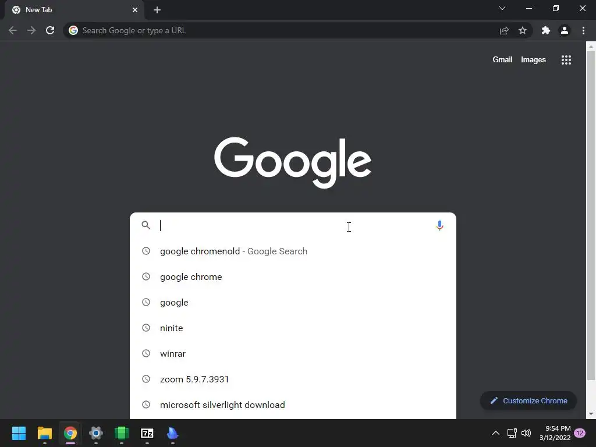Open the volume tray icon
The image size is (596, 447).
pyautogui.click(x=526, y=433)
